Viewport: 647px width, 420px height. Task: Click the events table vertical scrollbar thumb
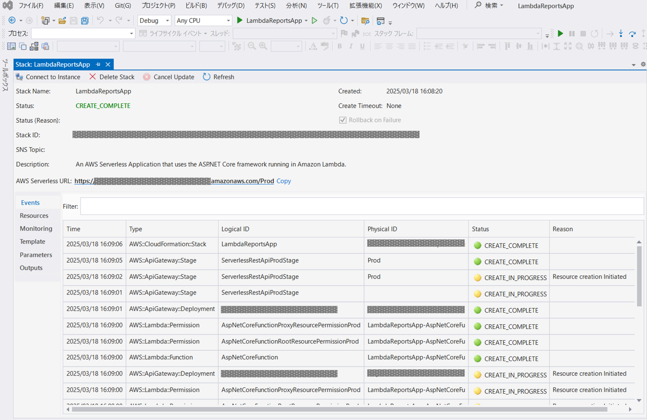639,276
